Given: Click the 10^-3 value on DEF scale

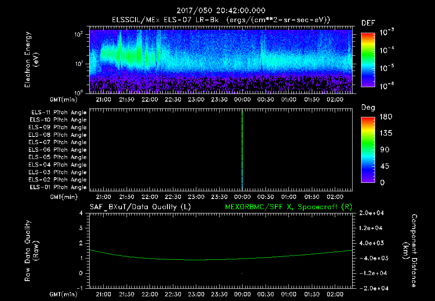Looking at the screenshot, I should click(x=387, y=32).
